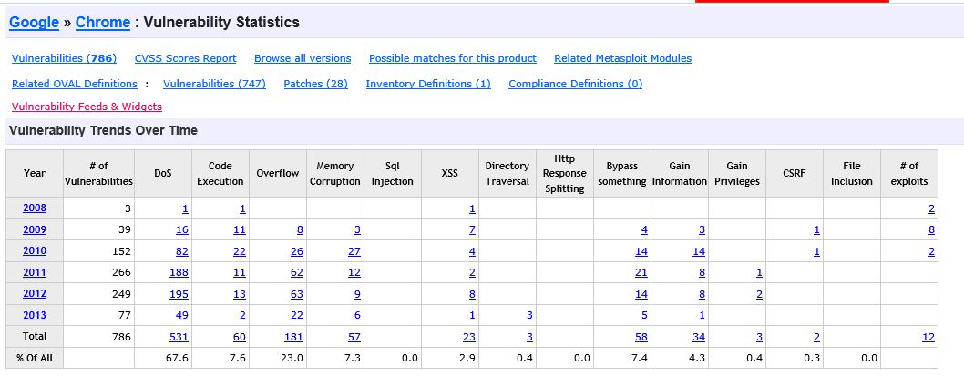Select the 2008 year row link
Viewport: 964px width, 376px height.
tap(35, 208)
